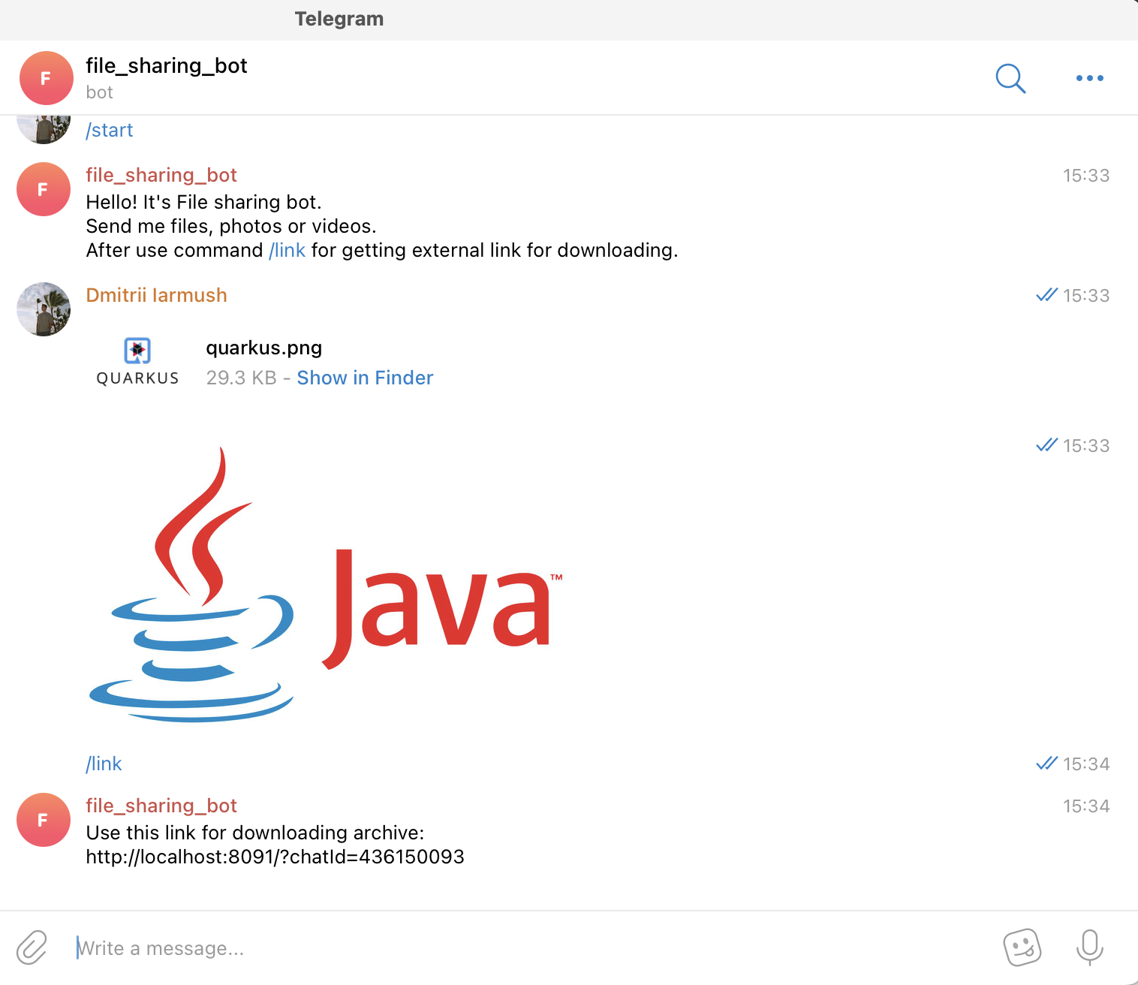The image size is (1138, 985).
Task: Click the /start command message
Action: pyautogui.click(x=110, y=130)
